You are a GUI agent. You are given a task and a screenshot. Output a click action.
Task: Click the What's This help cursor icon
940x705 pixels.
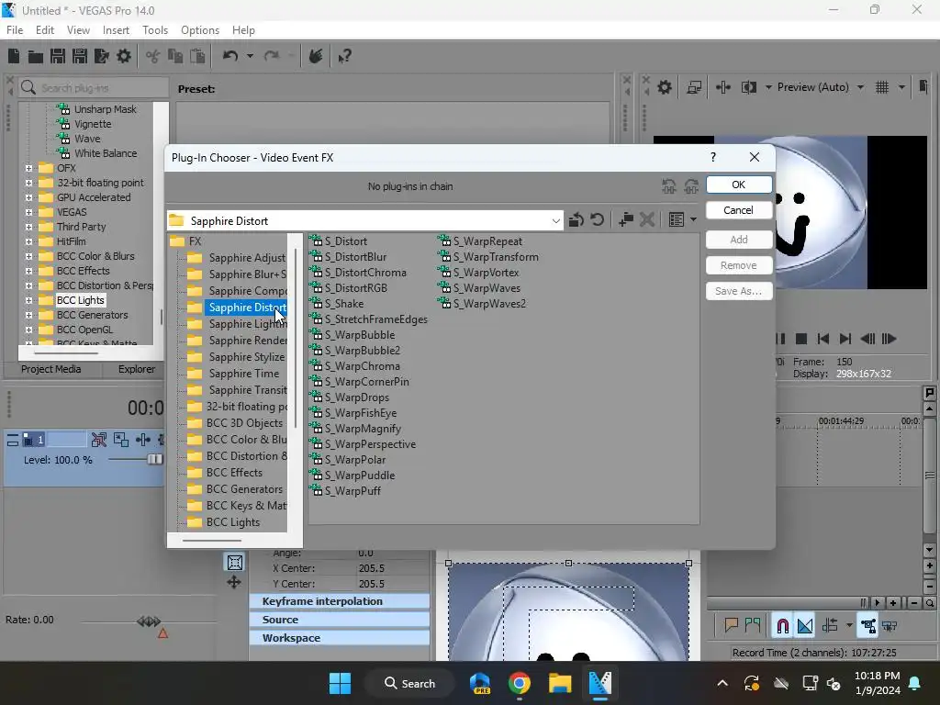pyautogui.click(x=344, y=56)
